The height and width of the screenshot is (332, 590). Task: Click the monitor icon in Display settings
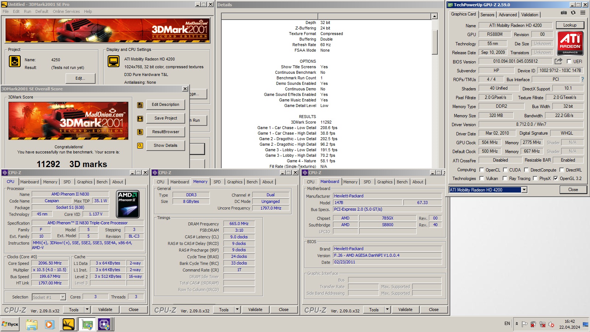(x=114, y=61)
